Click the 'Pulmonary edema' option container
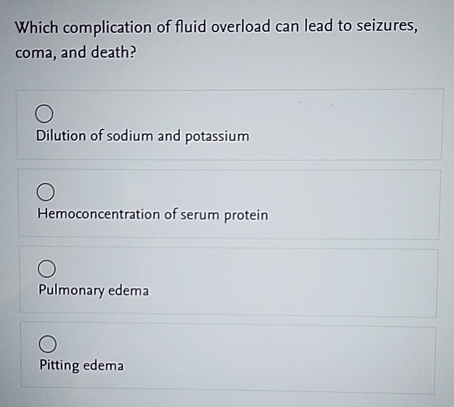The height and width of the screenshot is (407, 454). pos(229,279)
